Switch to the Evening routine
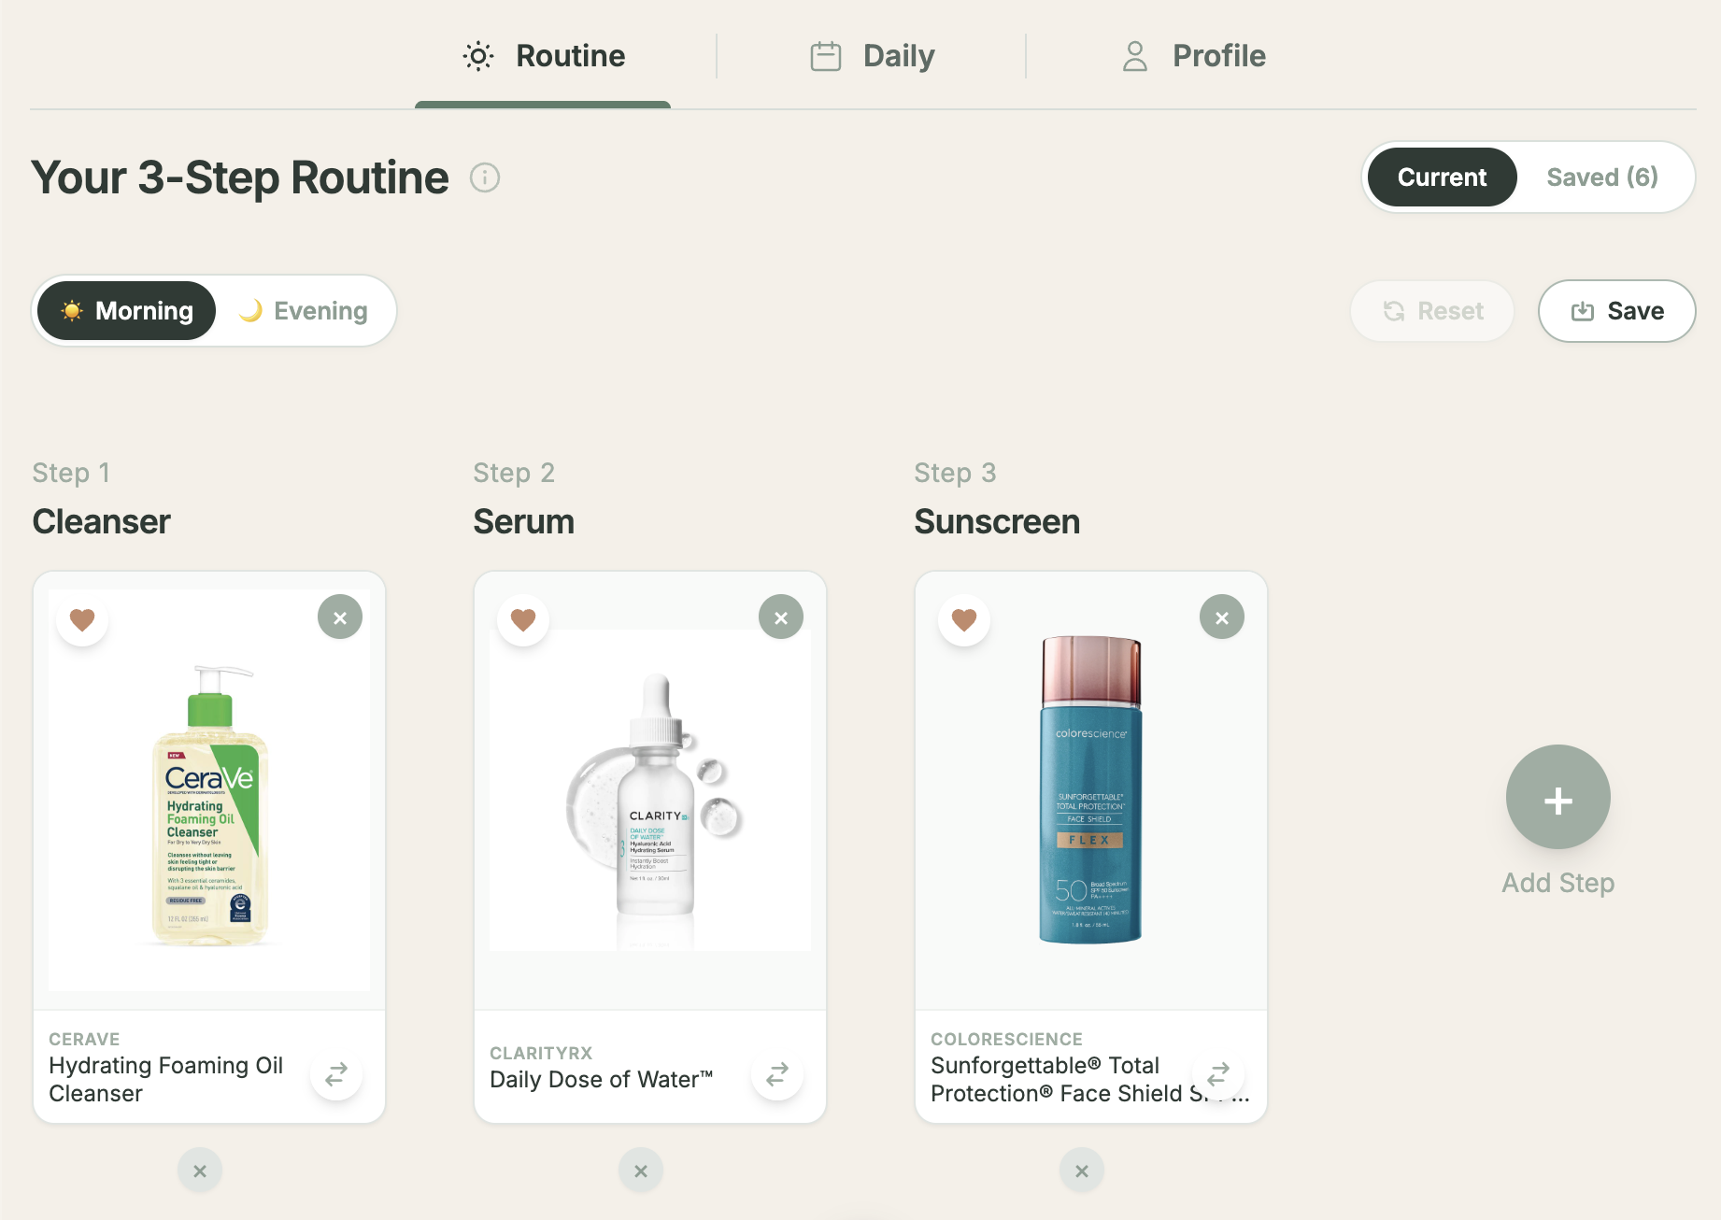Viewport: 1721px width, 1220px height. [306, 310]
